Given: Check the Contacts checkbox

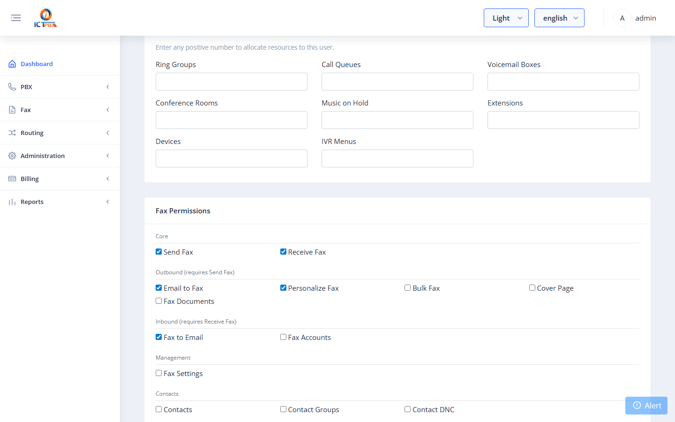Looking at the screenshot, I should (159, 409).
